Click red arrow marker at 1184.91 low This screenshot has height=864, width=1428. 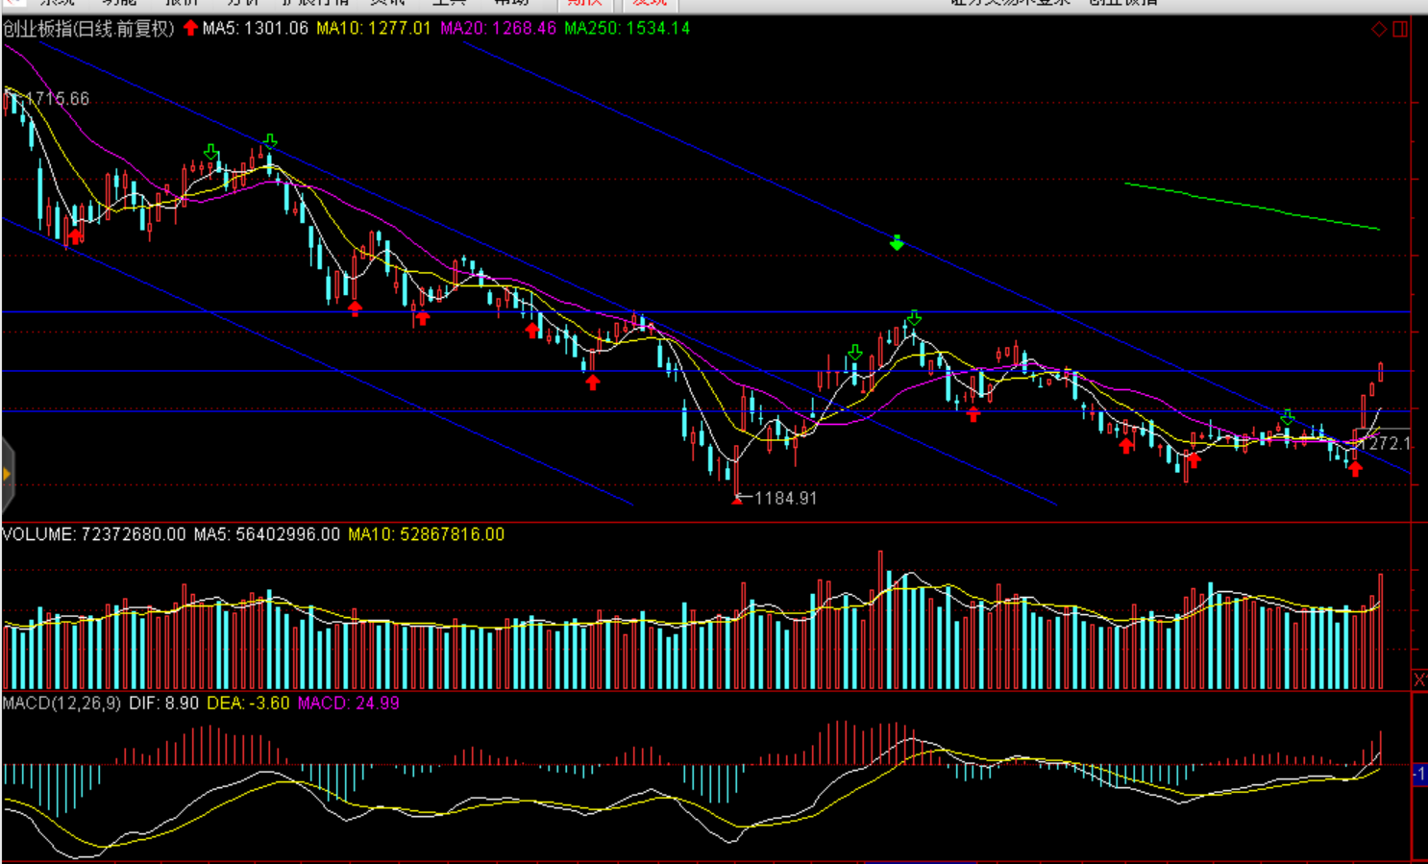pyautogui.click(x=737, y=499)
